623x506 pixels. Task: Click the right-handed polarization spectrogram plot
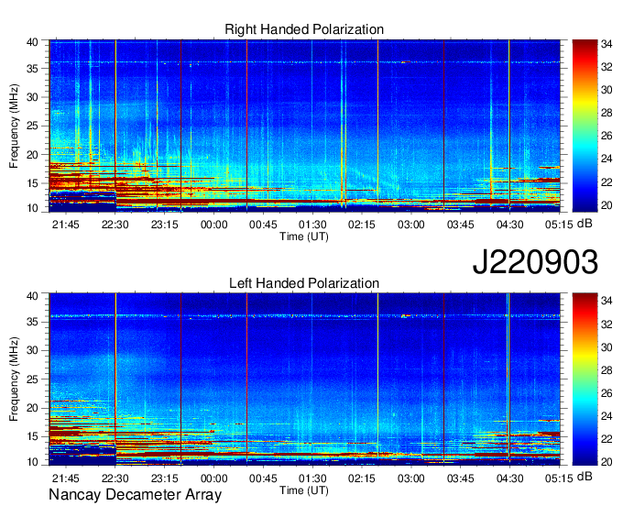point(305,126)
